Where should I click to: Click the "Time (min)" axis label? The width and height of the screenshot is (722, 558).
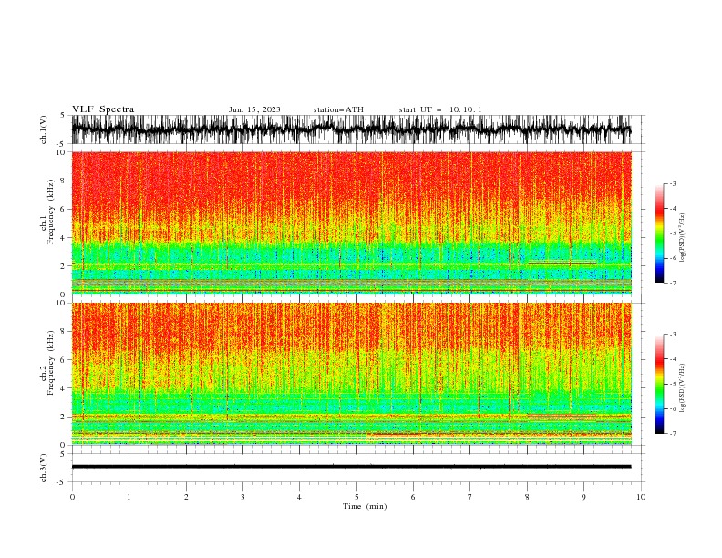click(365, 506)
